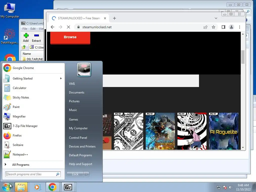Click the Chrome forward arrow
This screenshot has width=256, height=192.
(60, 27)
